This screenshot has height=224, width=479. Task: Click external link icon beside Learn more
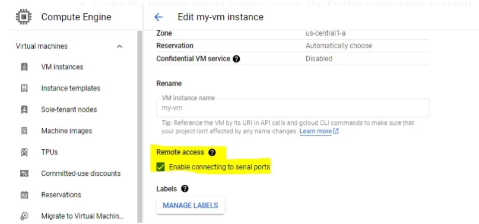(336, 131)
